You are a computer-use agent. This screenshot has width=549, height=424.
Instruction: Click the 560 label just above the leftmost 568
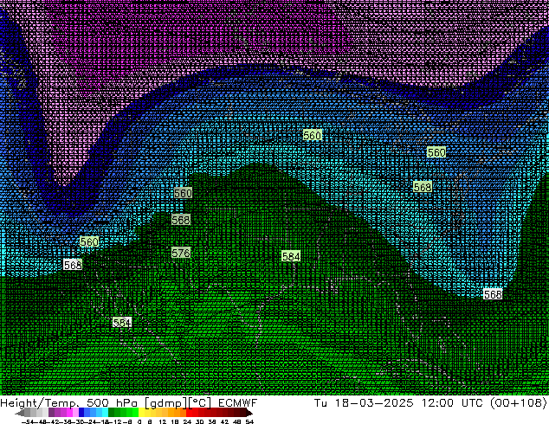click(89, 241)
